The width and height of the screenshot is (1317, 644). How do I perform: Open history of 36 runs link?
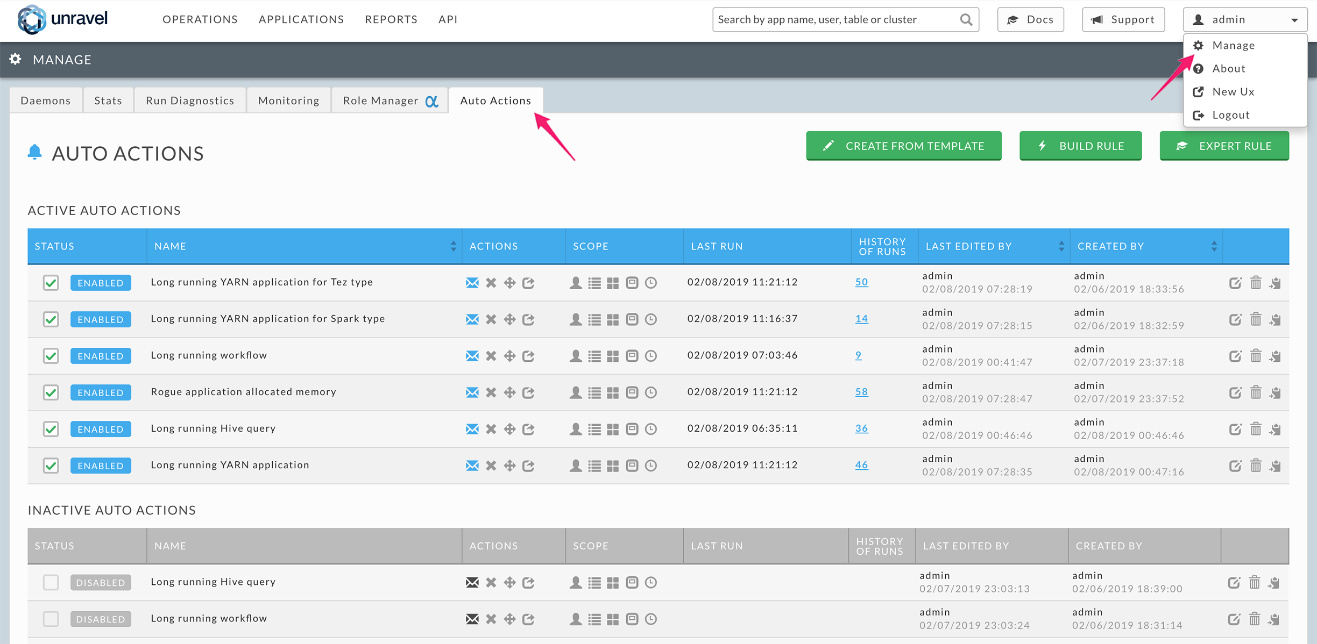pos(861,428)
